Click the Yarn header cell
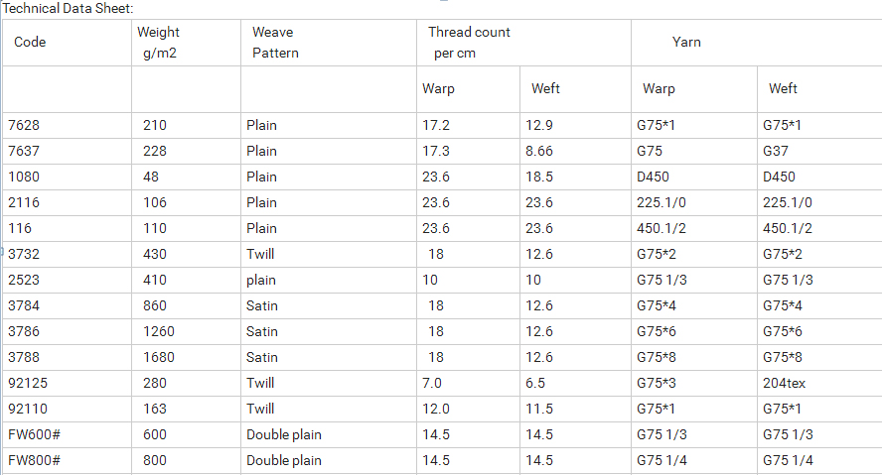 [x=757, y=43]
